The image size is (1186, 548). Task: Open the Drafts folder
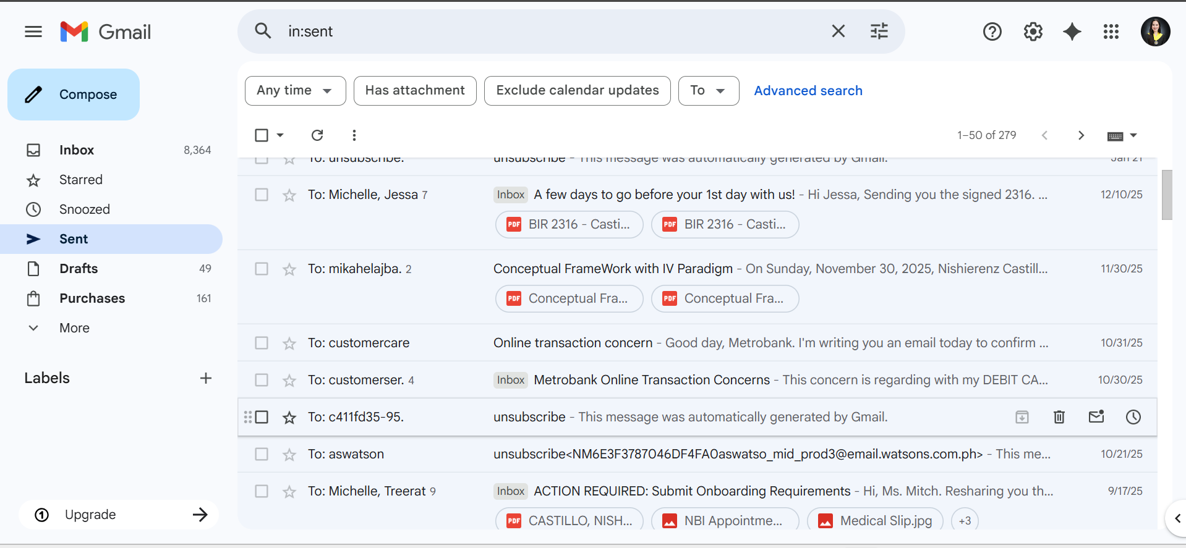79,269
